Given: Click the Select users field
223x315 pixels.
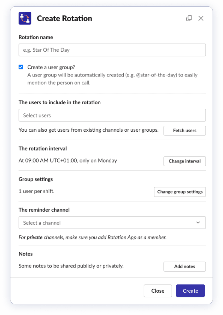Looking at the screenshot, I should click(112, 115).
